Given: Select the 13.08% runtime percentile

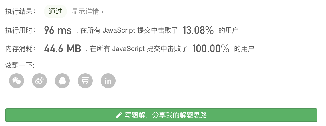Looking at the screenshot, I should pos(198,30).
